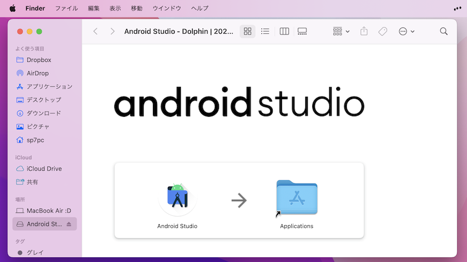Switch to gallery view

(302, 32)
